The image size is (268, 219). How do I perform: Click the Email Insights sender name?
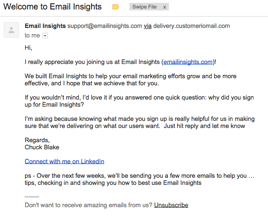pos(45,26)
